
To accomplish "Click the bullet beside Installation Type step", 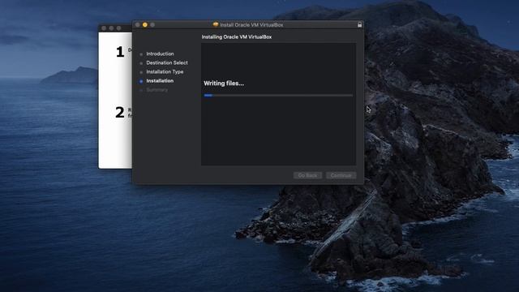I will point(141,72).
